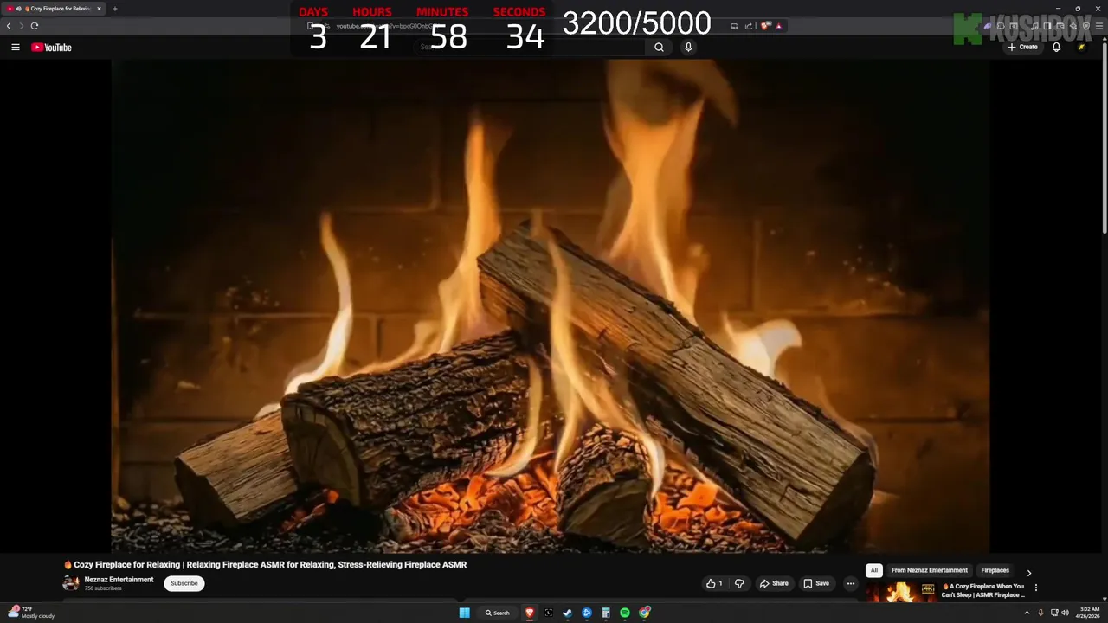Toggle the Brave sidebar panel
The height and width of the screenshot is (623, 1108).
pyautogui.click(x=1047, y=26)
